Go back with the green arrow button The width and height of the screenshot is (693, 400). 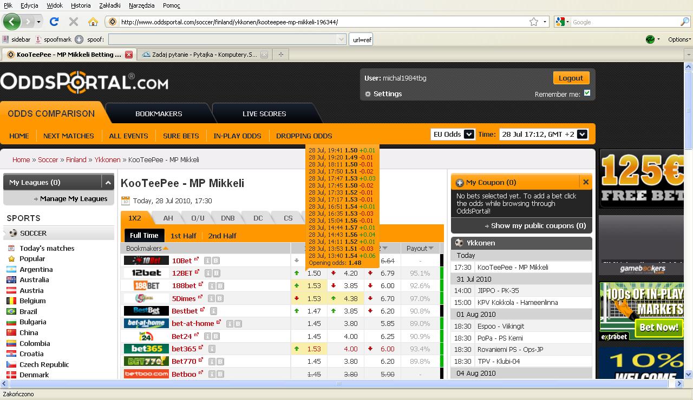tap(11, 22)
